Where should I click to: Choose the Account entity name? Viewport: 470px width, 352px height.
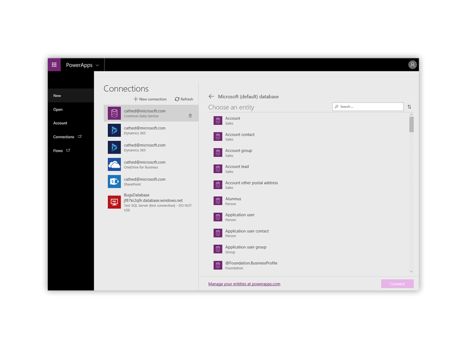pyautogui.click(x=233, y=118)
